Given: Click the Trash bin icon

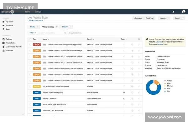Looking at the screenshot, I should (3, 29).
